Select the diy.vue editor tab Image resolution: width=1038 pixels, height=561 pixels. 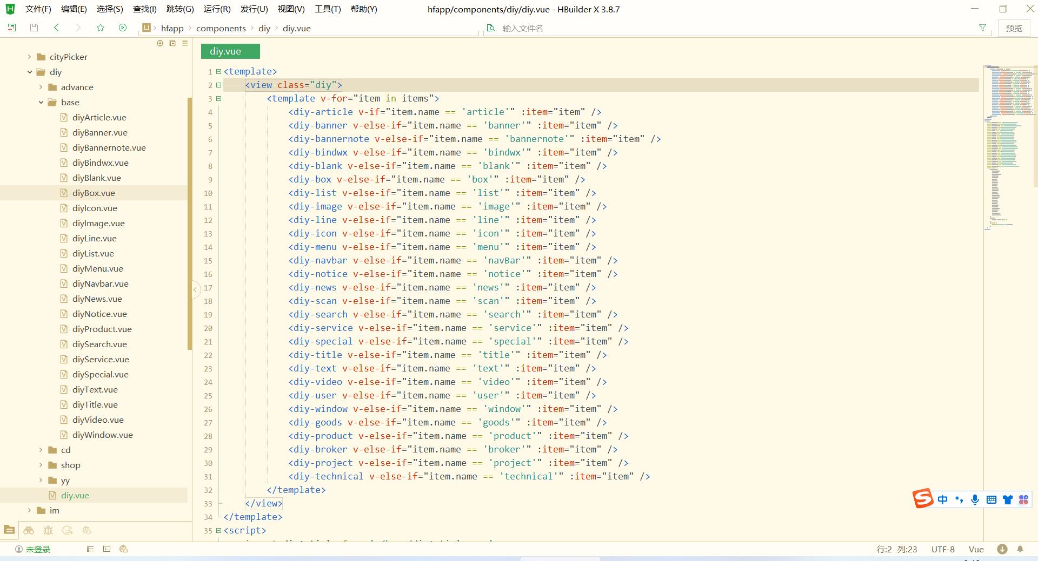coord(230,51)
